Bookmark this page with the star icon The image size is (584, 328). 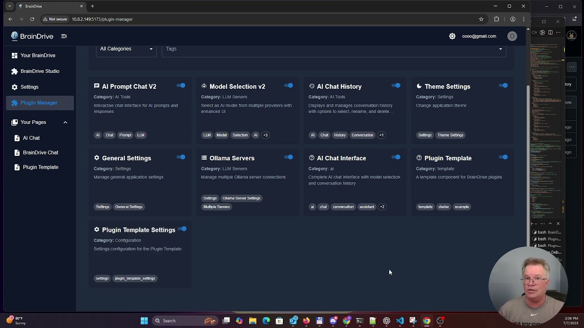point(481,19)
